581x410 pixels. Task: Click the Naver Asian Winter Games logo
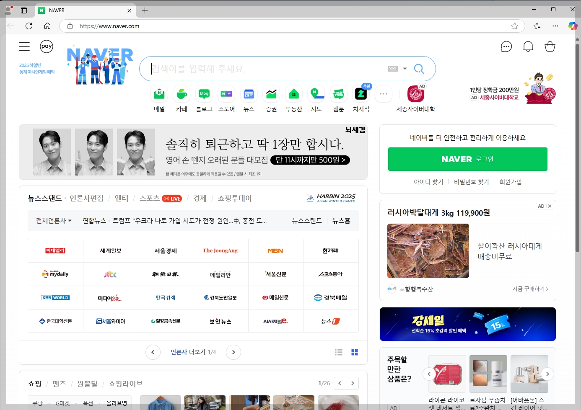click(100, 65)
